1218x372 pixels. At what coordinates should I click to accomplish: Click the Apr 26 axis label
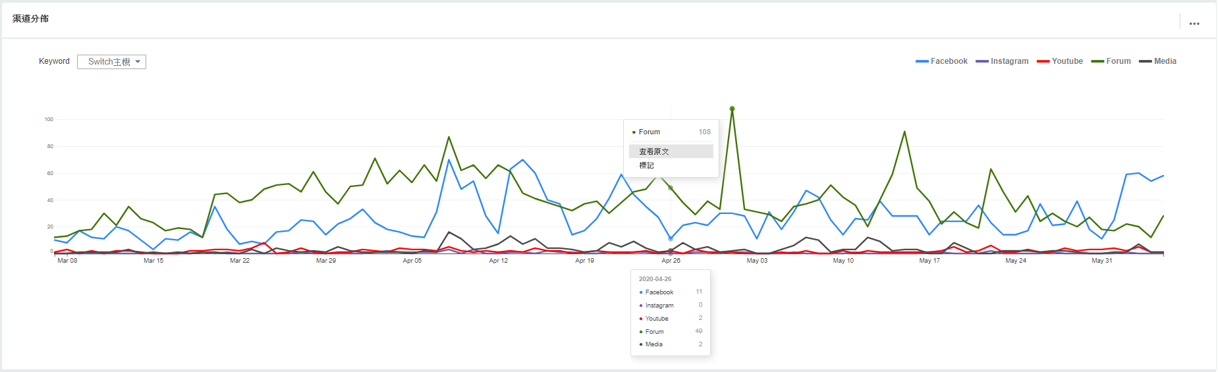671,261
